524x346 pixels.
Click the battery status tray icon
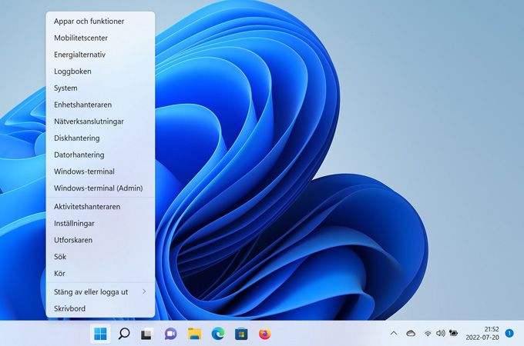pyautogui.click(x=453, y=333)
